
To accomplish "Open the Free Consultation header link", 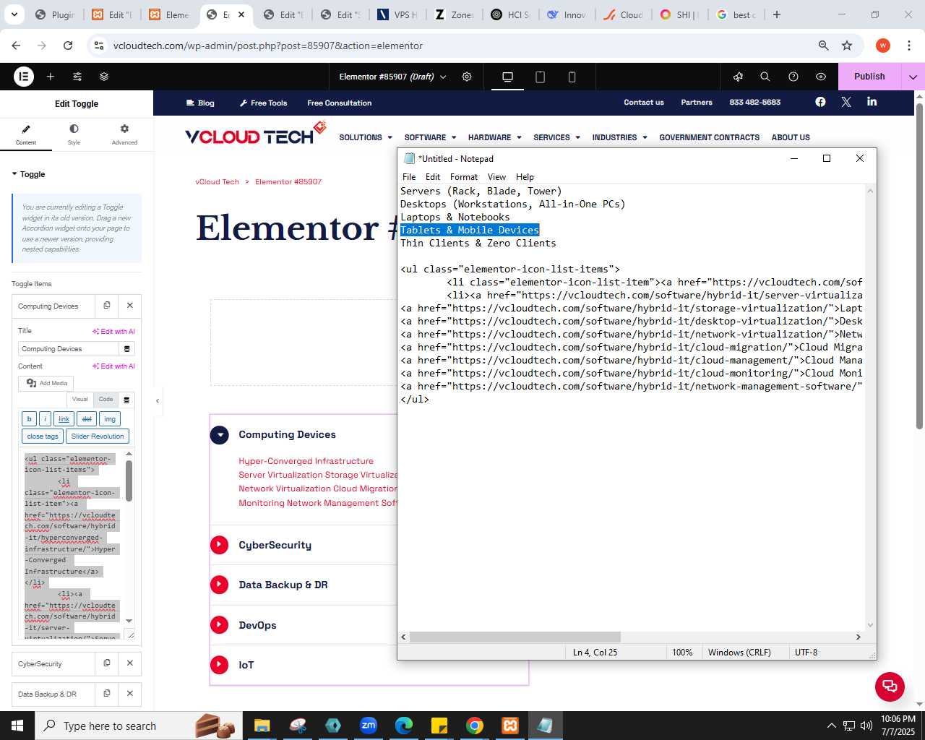I will click(x=339, y=103).
